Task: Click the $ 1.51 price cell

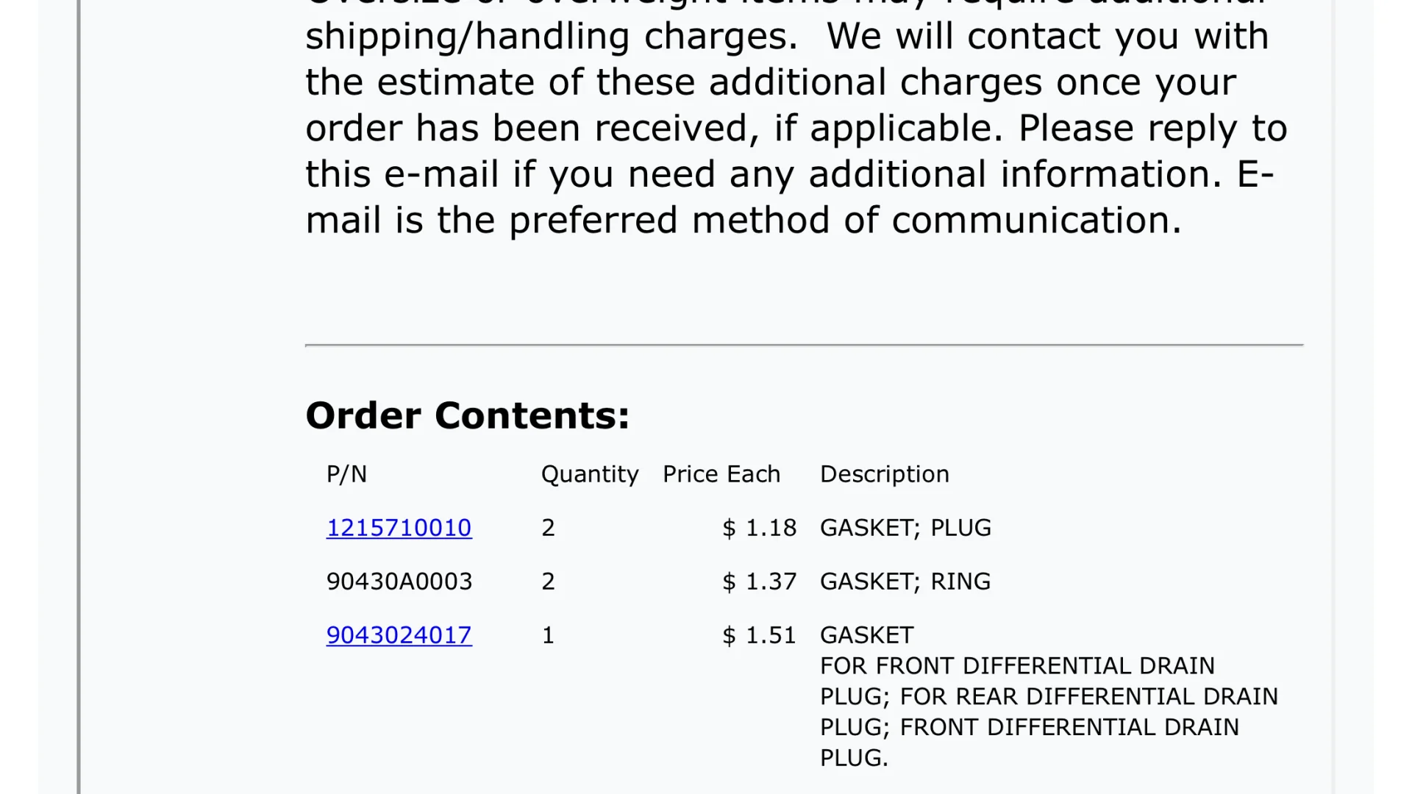Action: pyautogui.click(x=760, y=635)
